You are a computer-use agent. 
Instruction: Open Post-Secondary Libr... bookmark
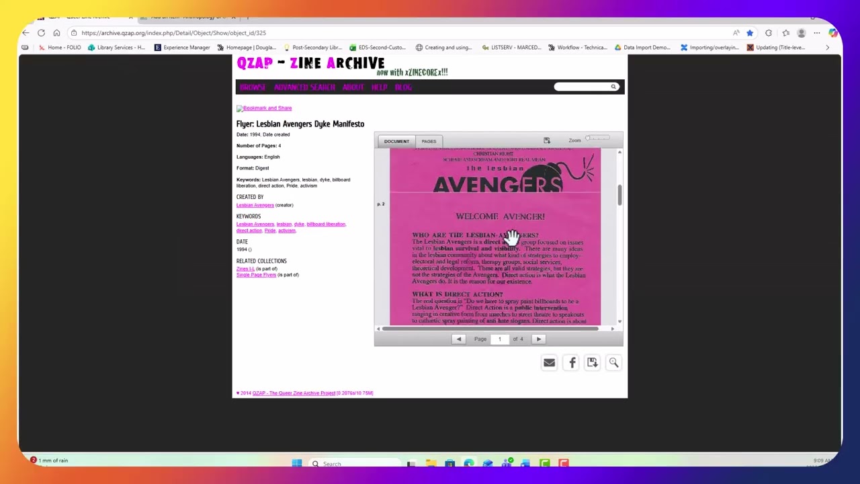tap(312, 48)
